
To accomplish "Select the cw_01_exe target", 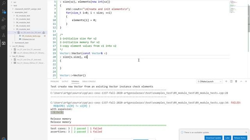I will pos(29,49).
